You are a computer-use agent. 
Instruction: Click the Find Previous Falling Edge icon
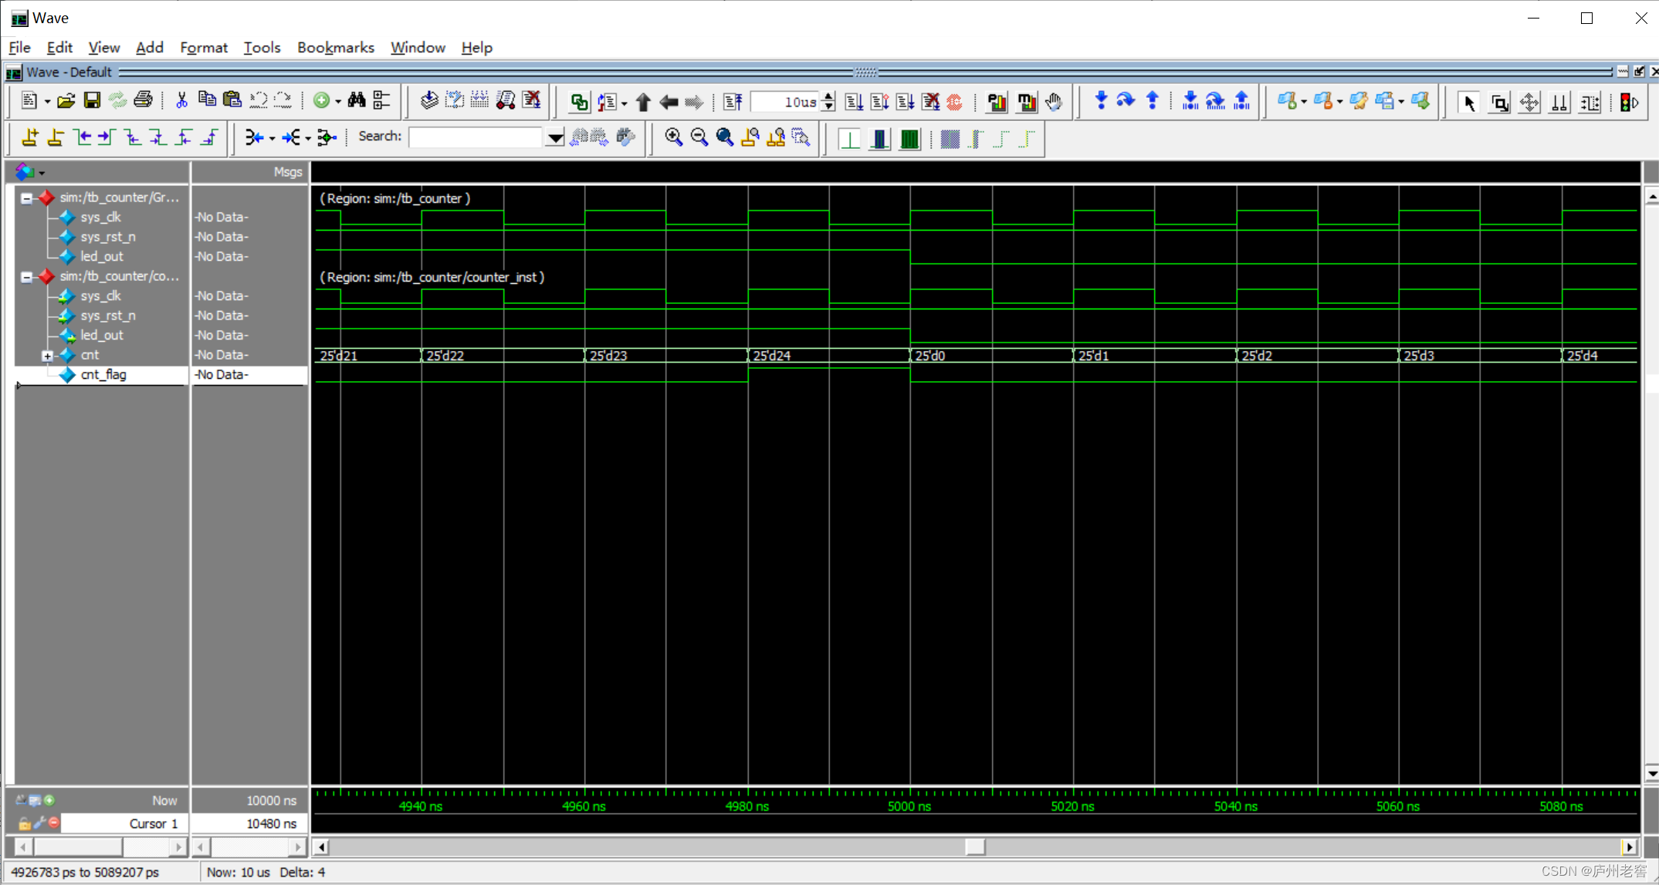[x=132, y=137]
